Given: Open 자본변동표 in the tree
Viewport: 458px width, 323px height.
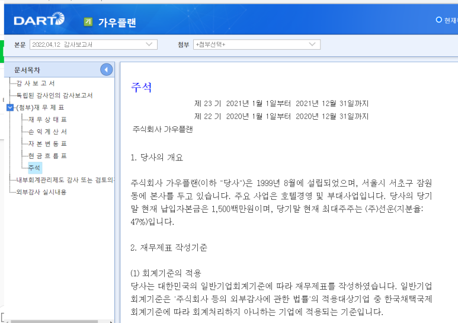Looking at the screenshot, I should click(x=47, y=143).
